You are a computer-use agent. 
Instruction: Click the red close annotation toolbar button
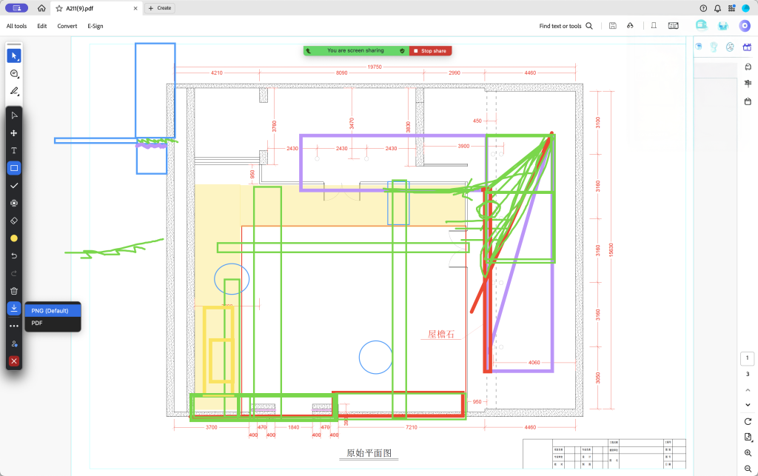[14, 361]
